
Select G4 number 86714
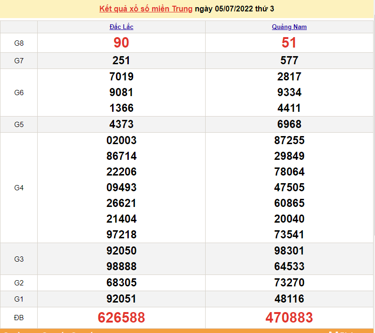[x=121, y=156]
